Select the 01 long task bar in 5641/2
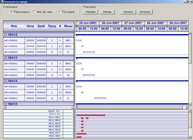193x140 pixels. pos(89,52)
